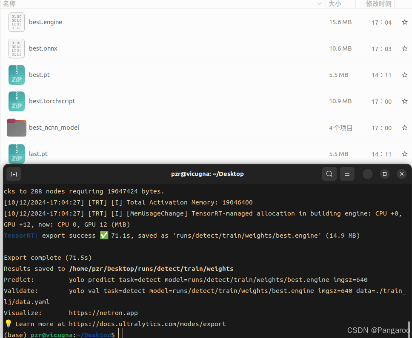
Task: Close the terminal window
Action: (402, 174)
